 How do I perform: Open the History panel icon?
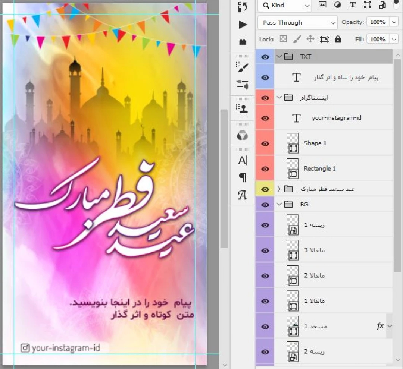243,7
